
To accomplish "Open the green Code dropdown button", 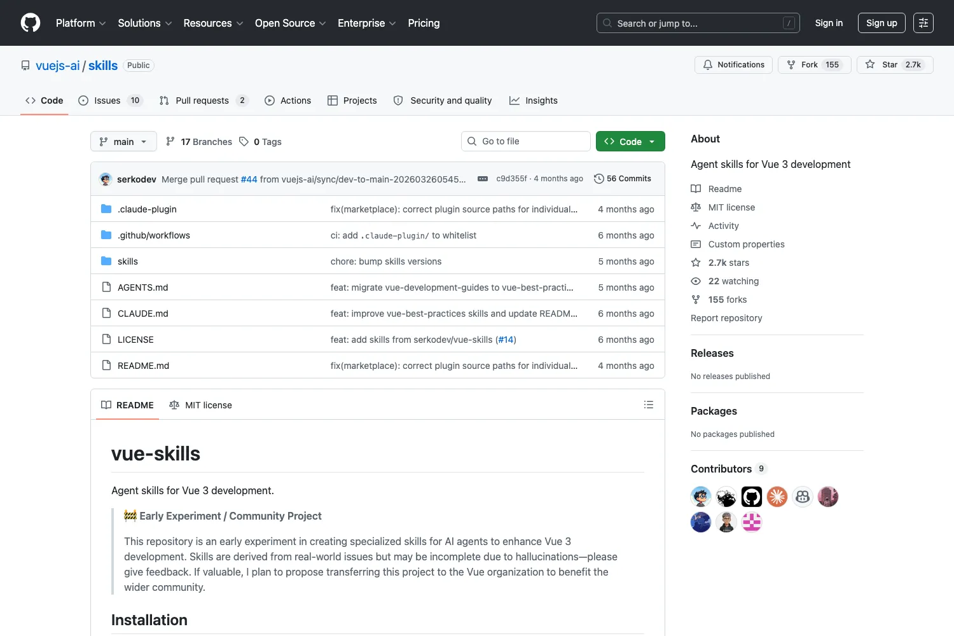I will tap(630, 141).
